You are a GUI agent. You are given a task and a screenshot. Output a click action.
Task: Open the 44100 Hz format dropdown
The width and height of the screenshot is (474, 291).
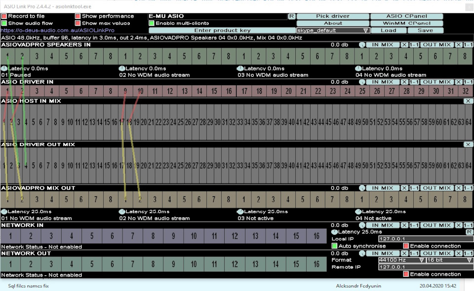(402, 260)
